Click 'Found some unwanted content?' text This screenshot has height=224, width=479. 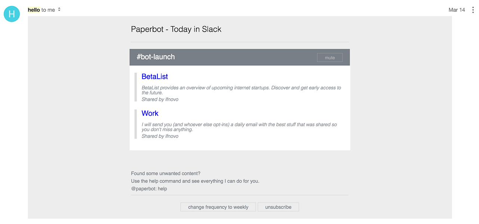click(x=166, y=173)
